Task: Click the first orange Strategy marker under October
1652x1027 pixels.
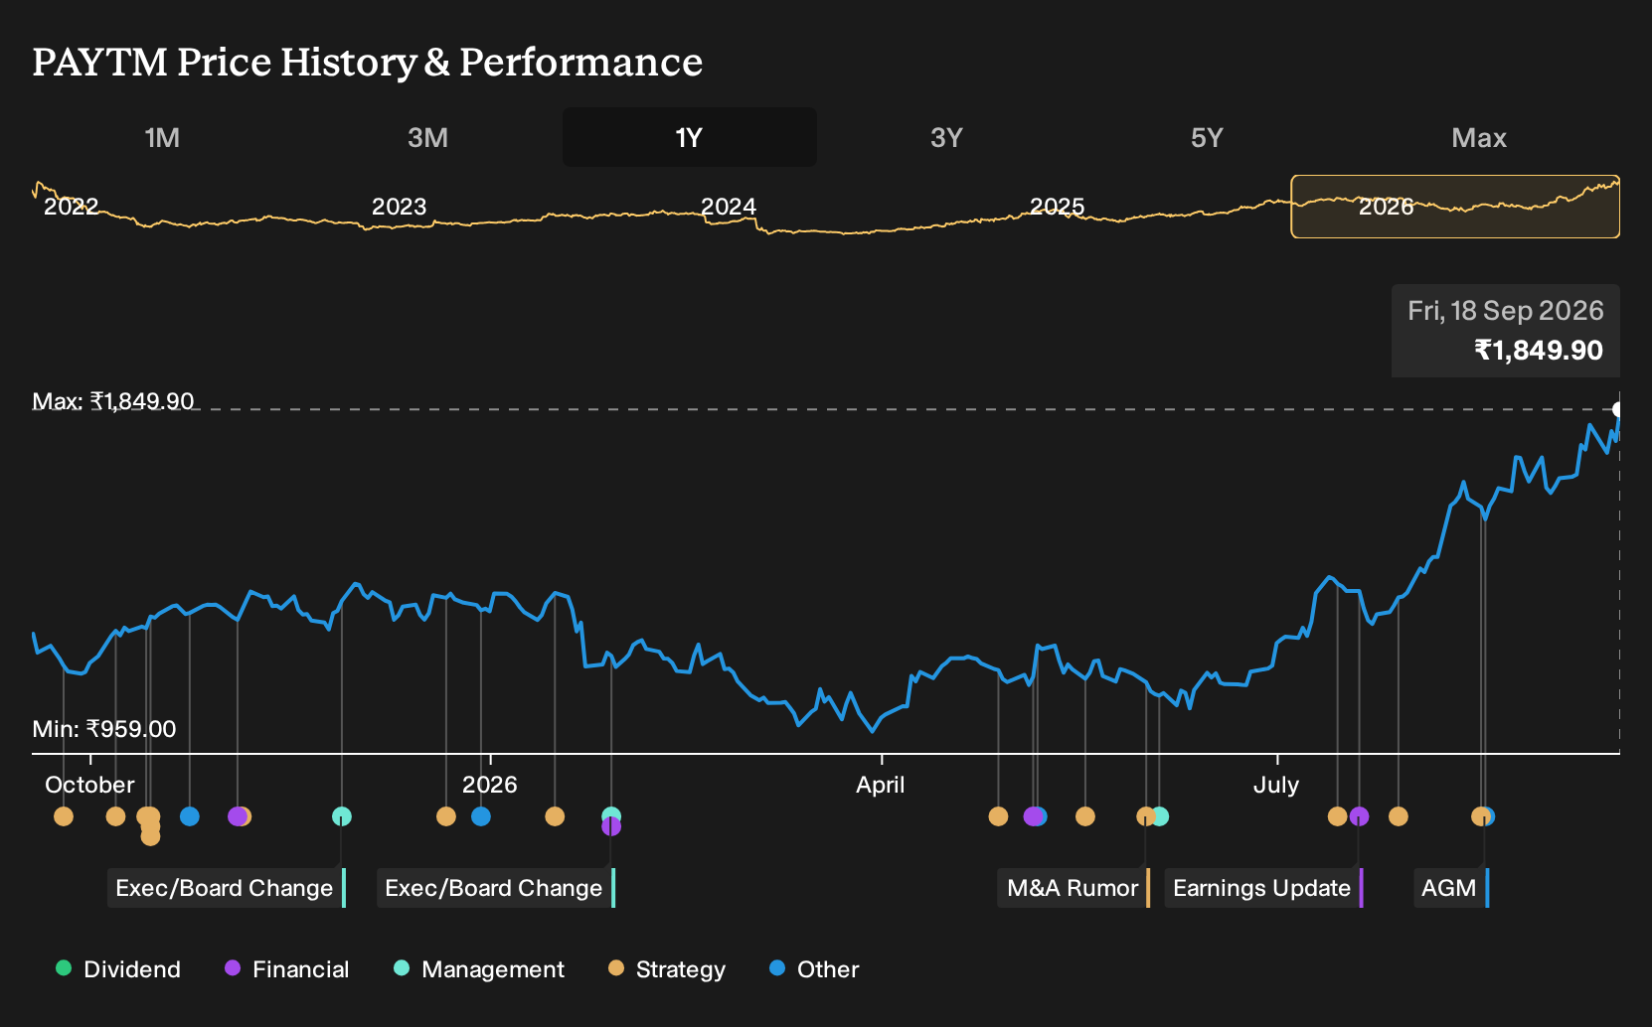Action: 64,816
